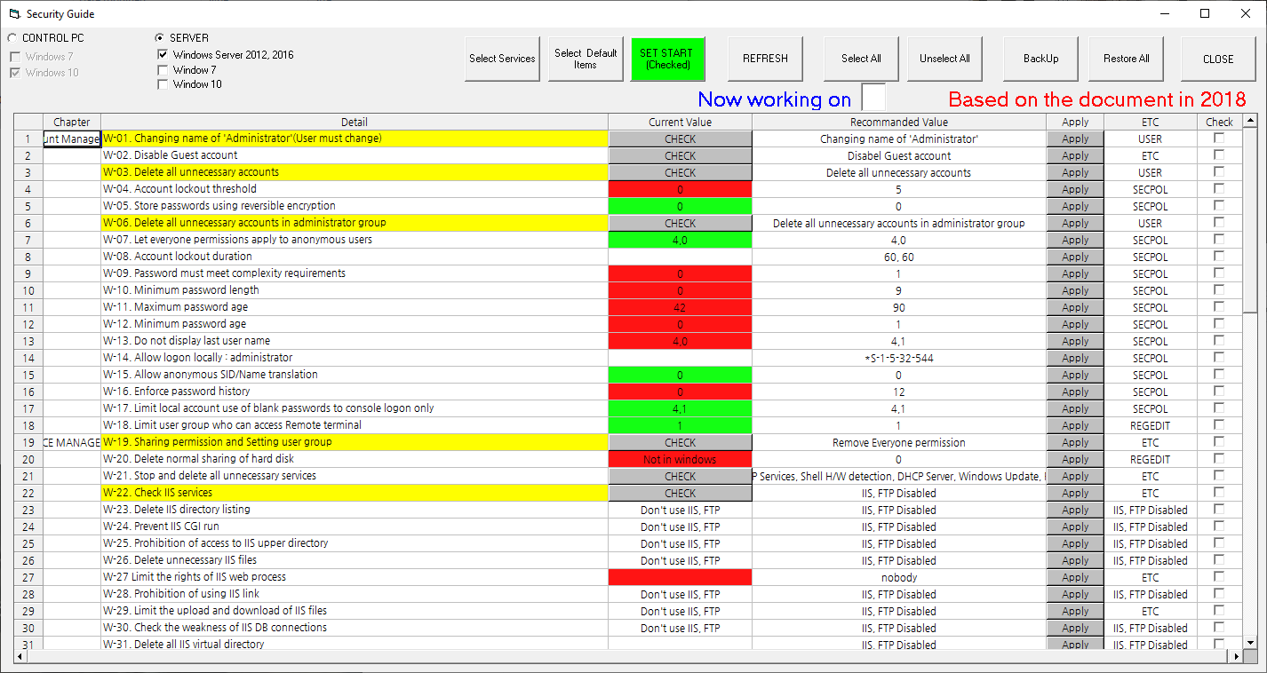
Task: Enable the Window 7 checkbox under SERVER
Action: click(x=162, y=70)
